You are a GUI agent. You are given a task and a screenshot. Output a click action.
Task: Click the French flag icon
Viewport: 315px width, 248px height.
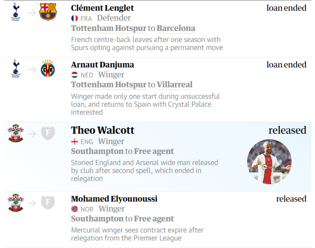(x=75, y=18)
